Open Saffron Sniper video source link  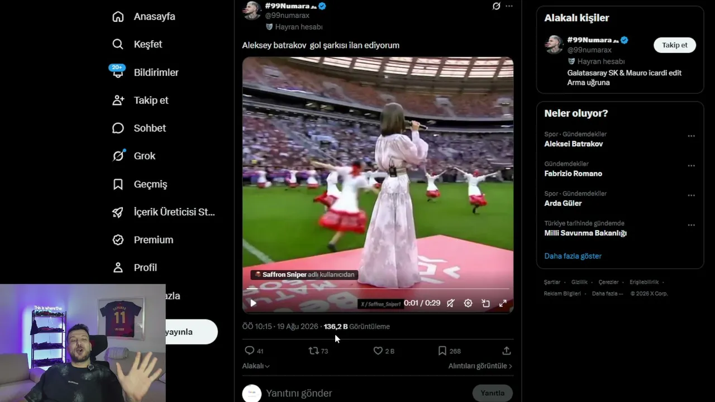[304, 275]
